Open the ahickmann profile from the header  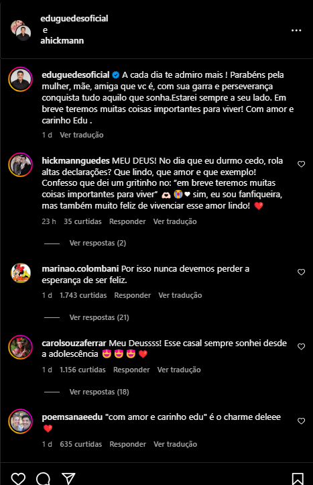coord(62,40)
